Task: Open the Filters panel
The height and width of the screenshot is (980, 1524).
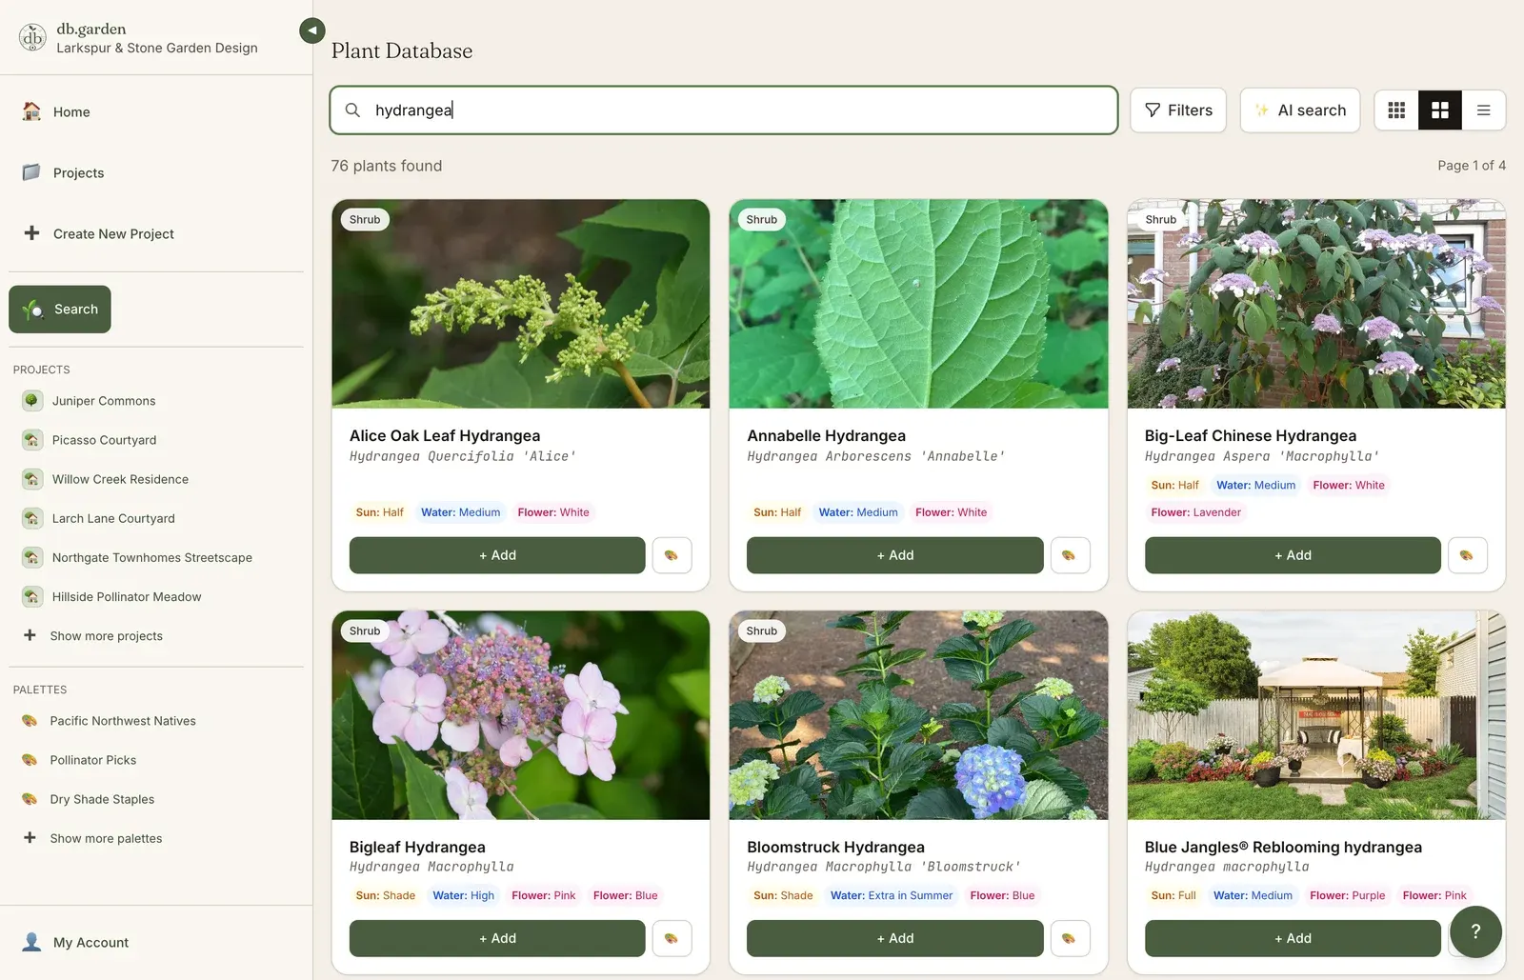Action: 1178,110
